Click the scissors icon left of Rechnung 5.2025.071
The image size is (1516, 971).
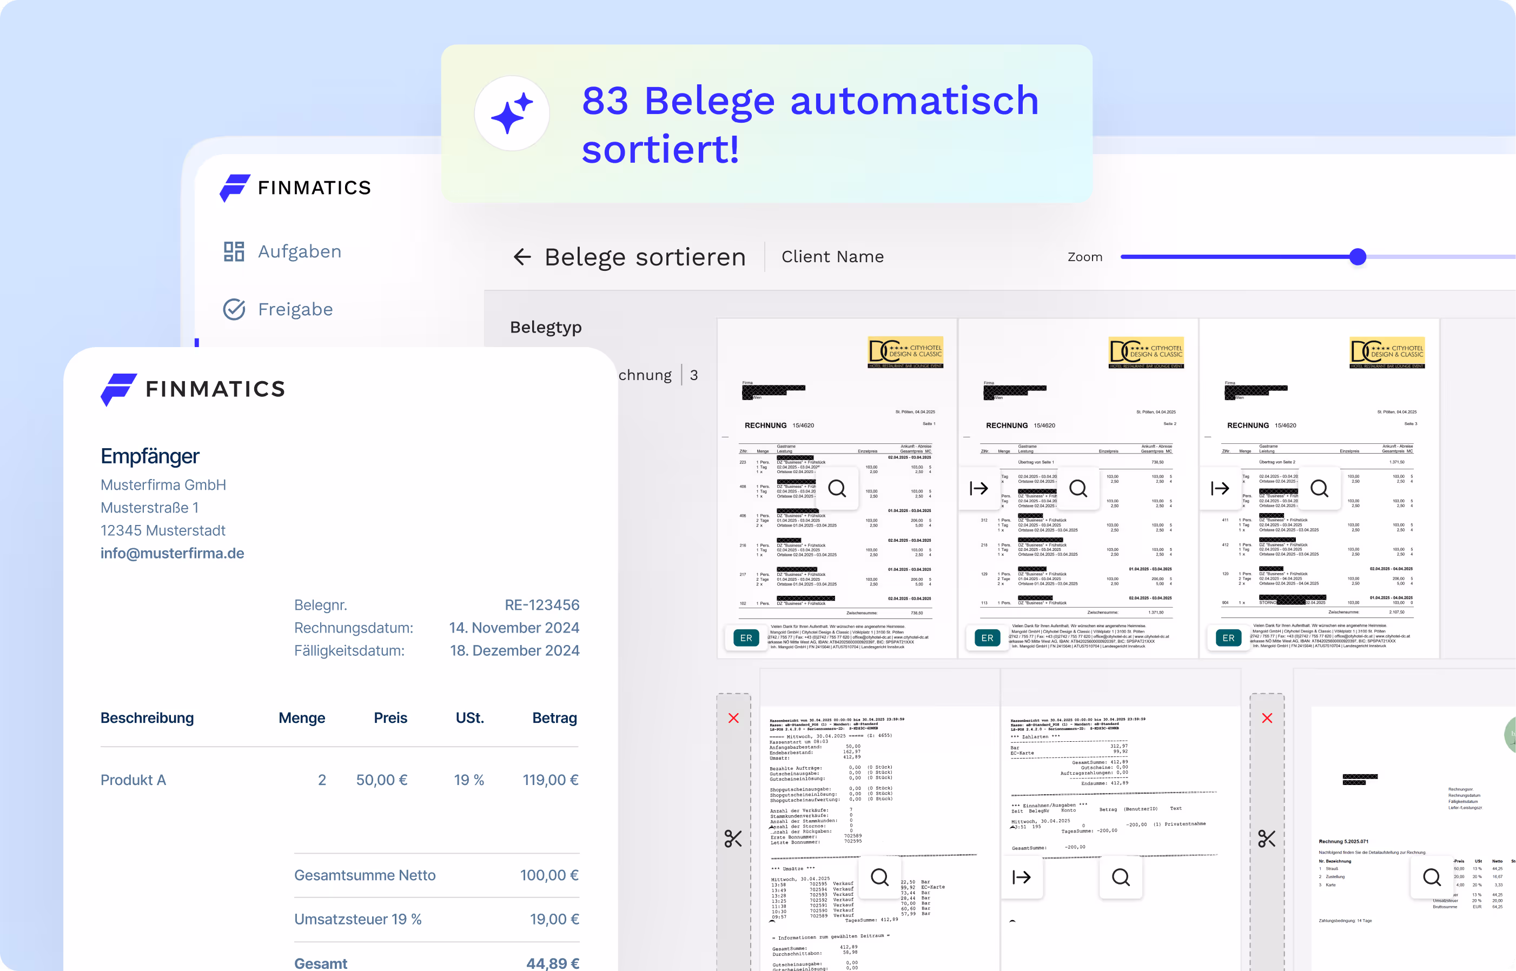coord(1267,839)
